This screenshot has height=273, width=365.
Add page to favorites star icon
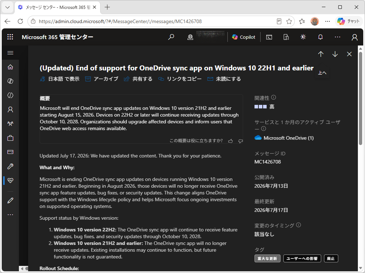coord(289,21)
